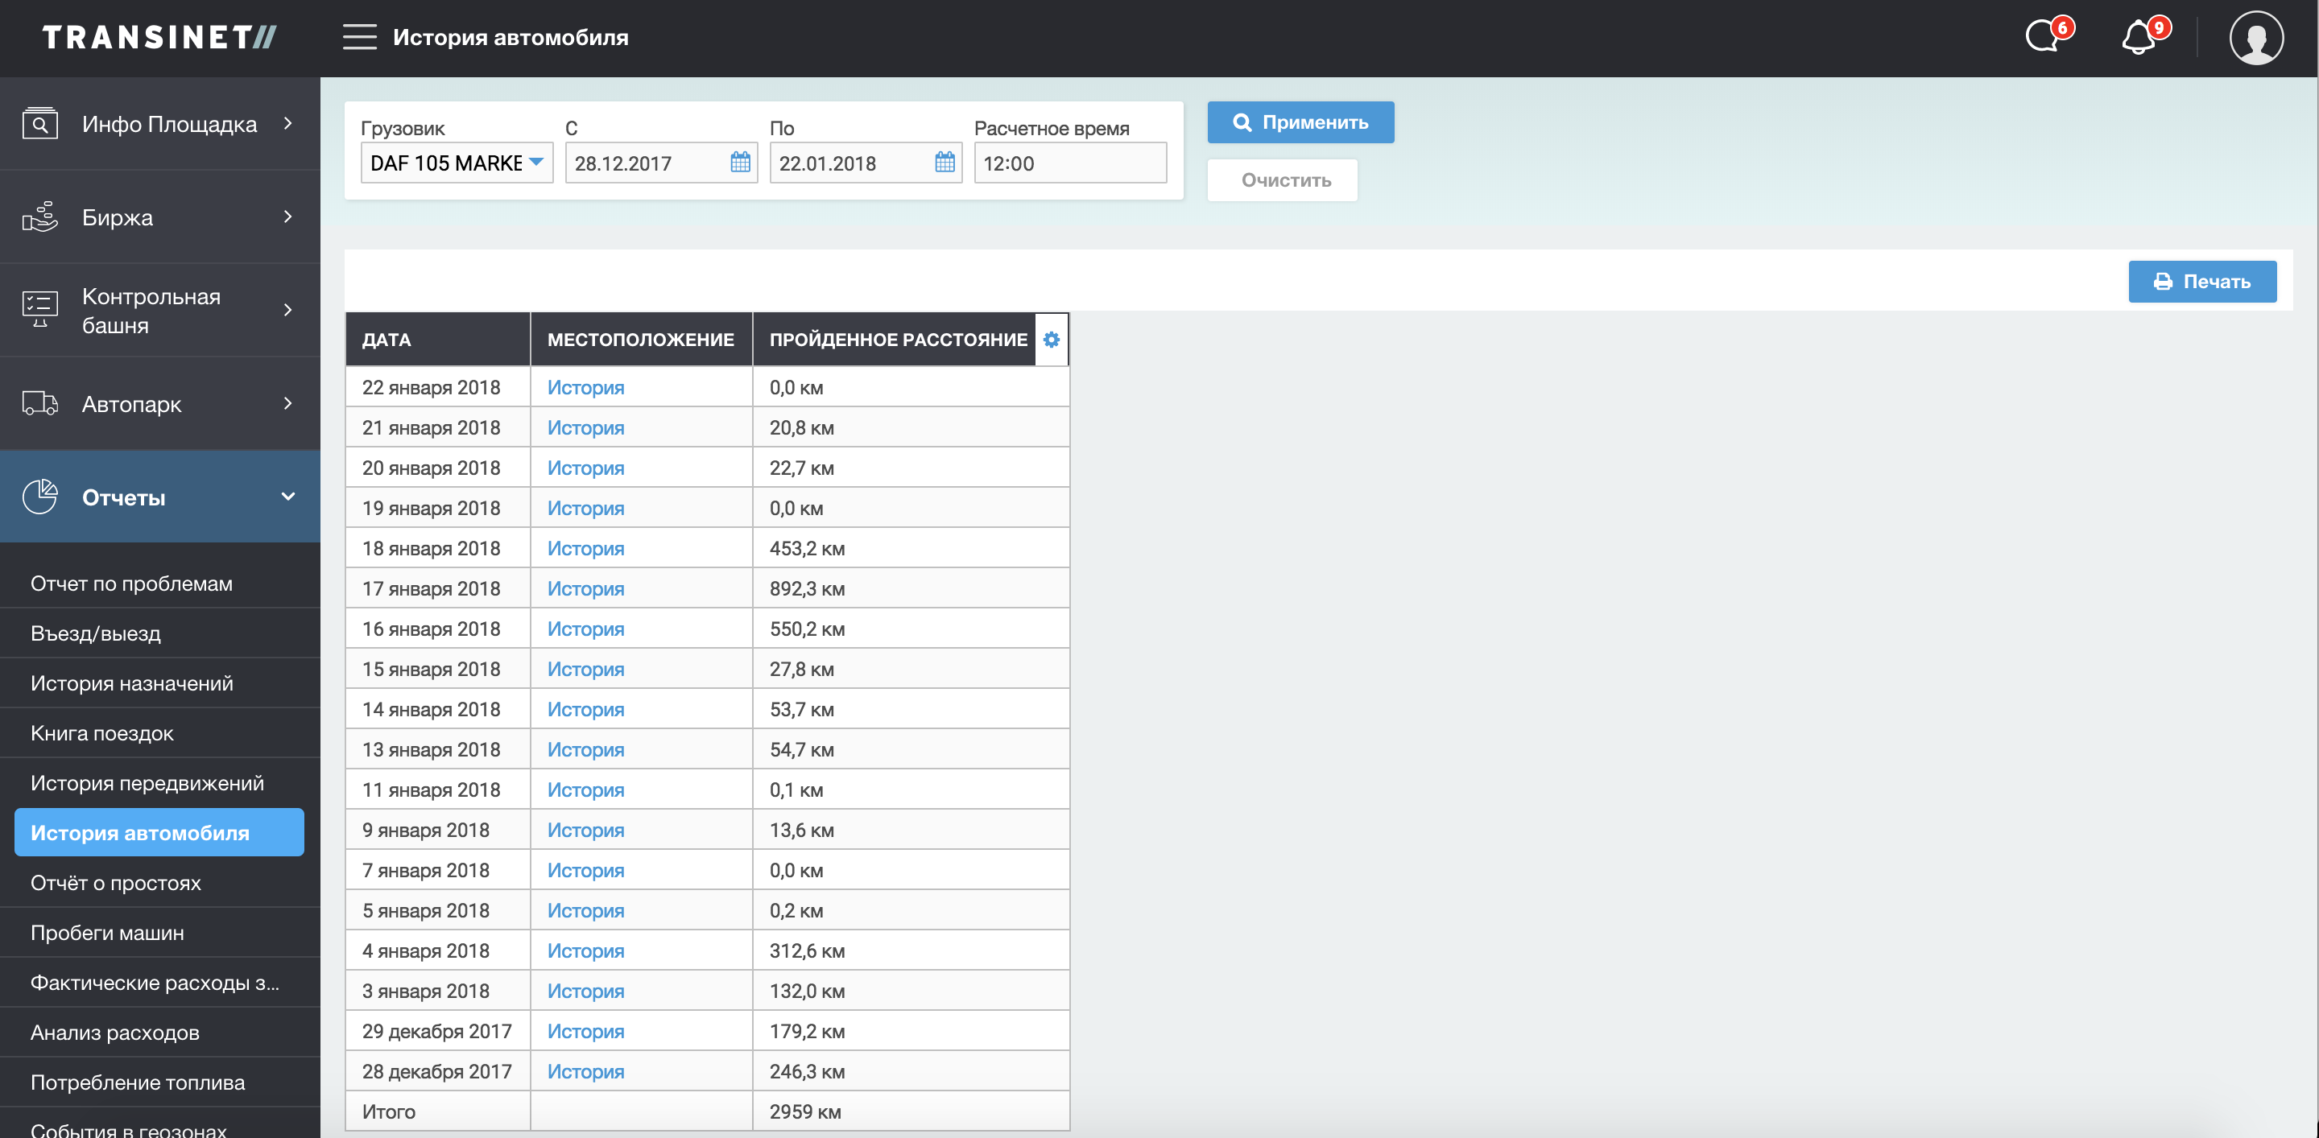
Task: Click the Расчетное время input field
Action: (x=1069, y=163)
